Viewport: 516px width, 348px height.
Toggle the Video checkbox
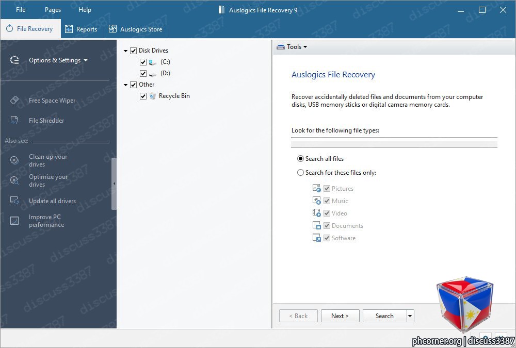327,213
